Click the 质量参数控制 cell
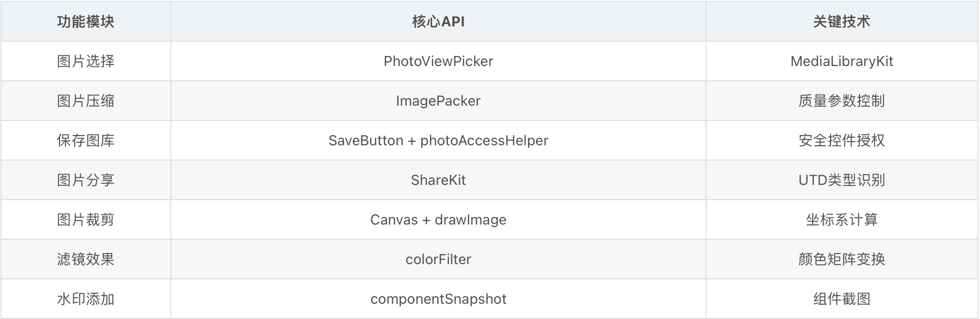The width and height of the screenshot is (980, 319). pyautogui.click(x=842, y=101)
